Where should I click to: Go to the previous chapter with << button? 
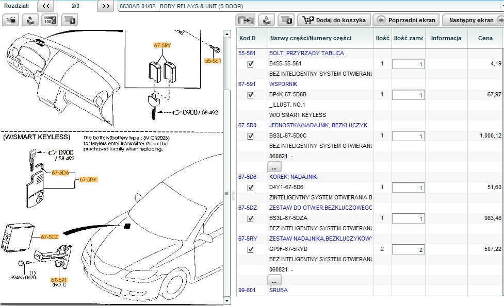coord(45,6)
